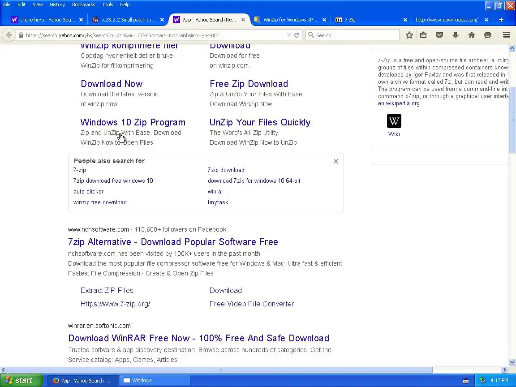
Task: Open the View menu
Action: click(38, 4)
